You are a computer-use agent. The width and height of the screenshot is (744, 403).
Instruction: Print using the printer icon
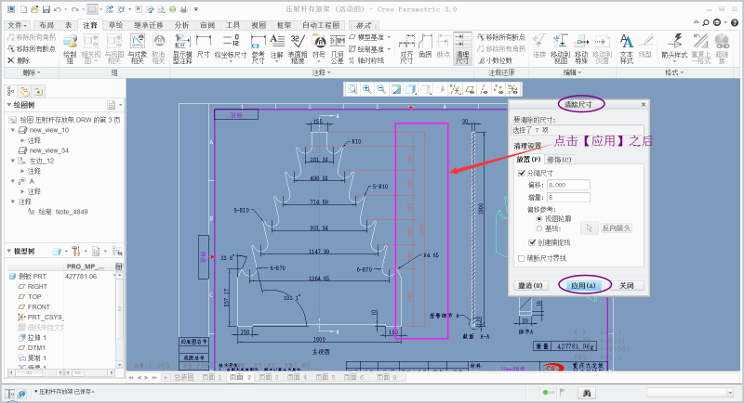click(x=183, y=9)
